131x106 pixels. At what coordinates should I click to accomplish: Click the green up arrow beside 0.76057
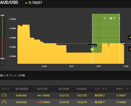pyautogui.click(x=26, y=3)
